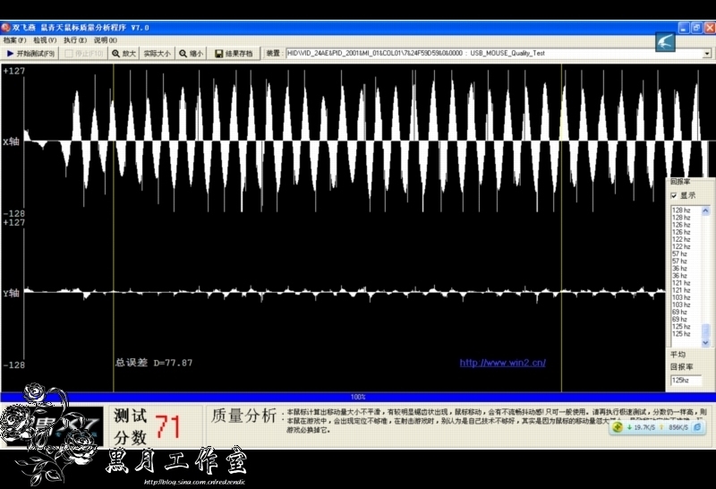Image resolution: width=716 pixels, height=489 pixels.
Task: Click the blue 100% progress bar
Action: pyautogui.click(x=358, y=397)
